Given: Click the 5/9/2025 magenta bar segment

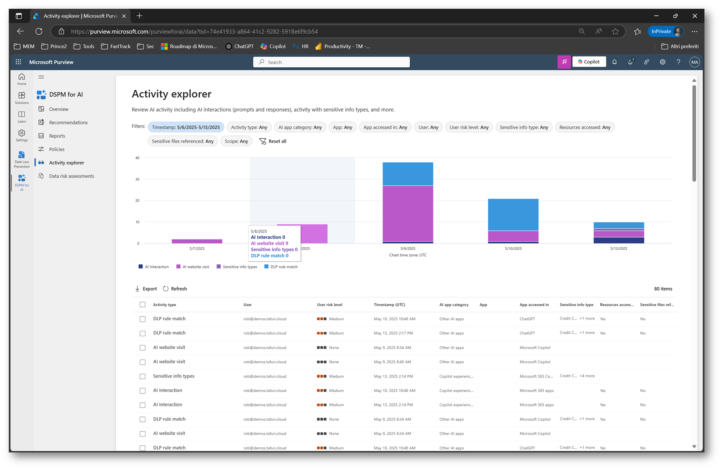Looking at the screenshot, I should 408,213.
